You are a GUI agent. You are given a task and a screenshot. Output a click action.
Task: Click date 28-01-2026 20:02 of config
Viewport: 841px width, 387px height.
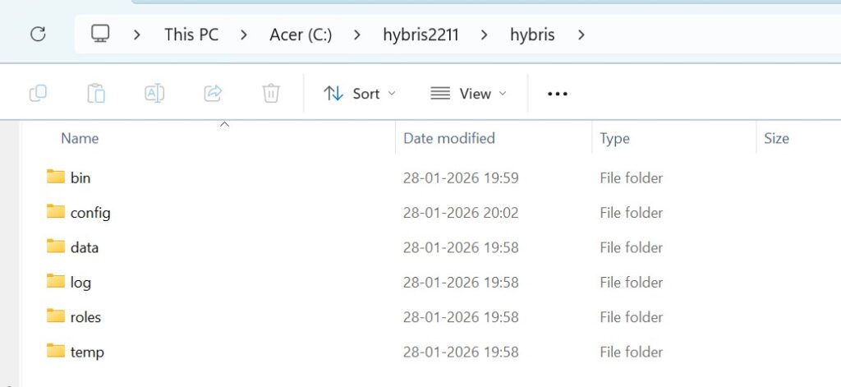[461, 213]
